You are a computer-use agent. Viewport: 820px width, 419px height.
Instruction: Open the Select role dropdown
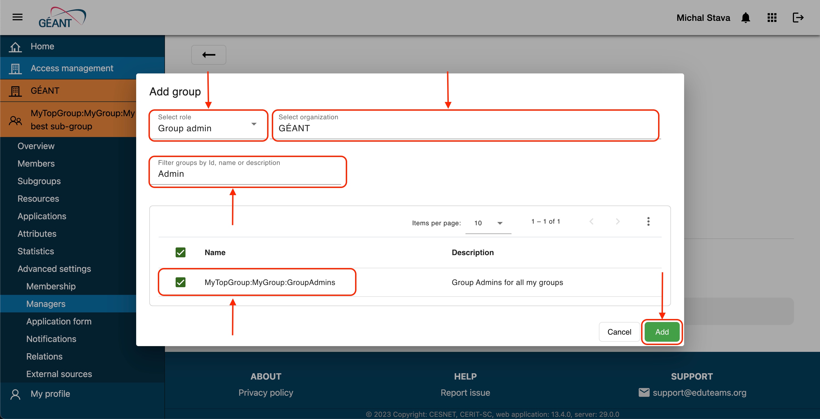[208, 125]
